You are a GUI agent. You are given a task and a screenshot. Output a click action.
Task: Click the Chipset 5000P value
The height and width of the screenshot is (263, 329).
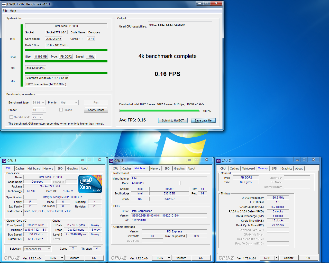point(169,189)
